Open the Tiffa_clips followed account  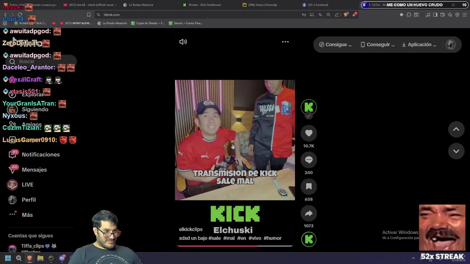(x=33, y=248)
